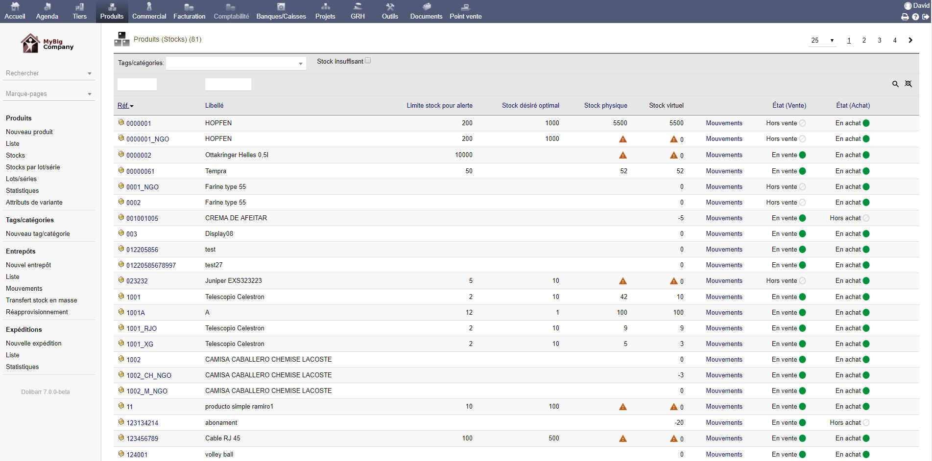
Task: Switch to the Facturation tab
Action: pos(189,11)
